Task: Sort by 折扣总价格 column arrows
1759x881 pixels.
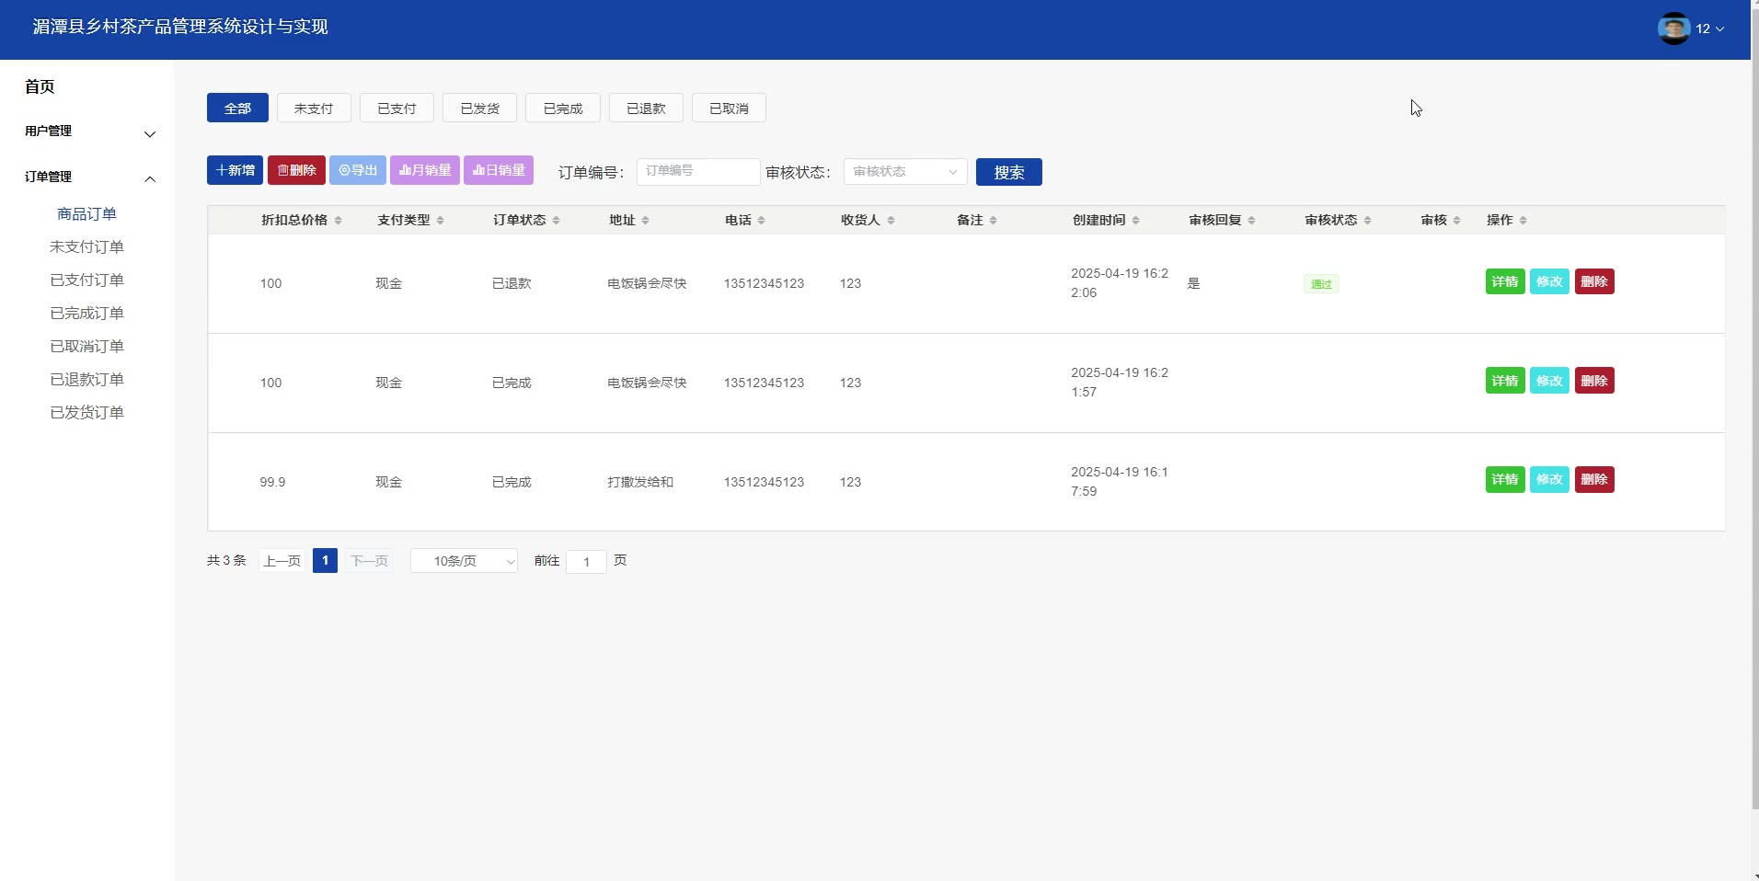Action: (x=338, y=221)
